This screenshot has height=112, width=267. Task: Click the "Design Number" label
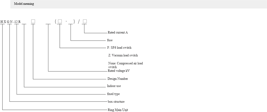click(117, 79)
